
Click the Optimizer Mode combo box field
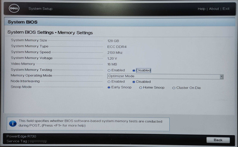(165, 76)
